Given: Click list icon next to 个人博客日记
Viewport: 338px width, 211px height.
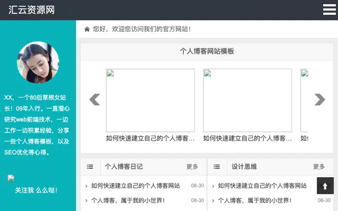Looking at the screenshot, I should pos(90,167).
